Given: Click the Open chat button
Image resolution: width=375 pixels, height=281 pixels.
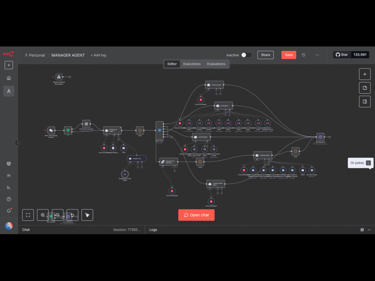Looking at the screenshot, I should pos(196,215).
